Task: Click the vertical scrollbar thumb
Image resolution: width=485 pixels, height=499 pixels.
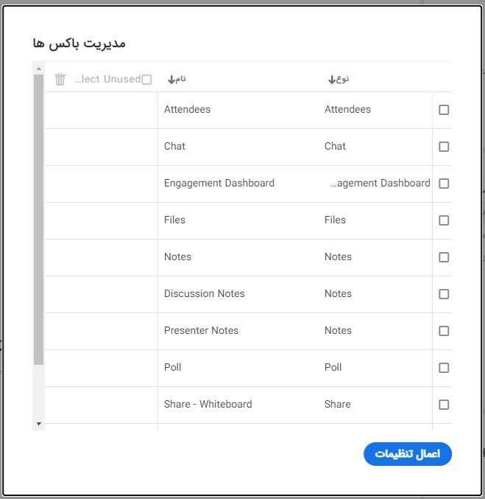Action: [x=39, y=220]
